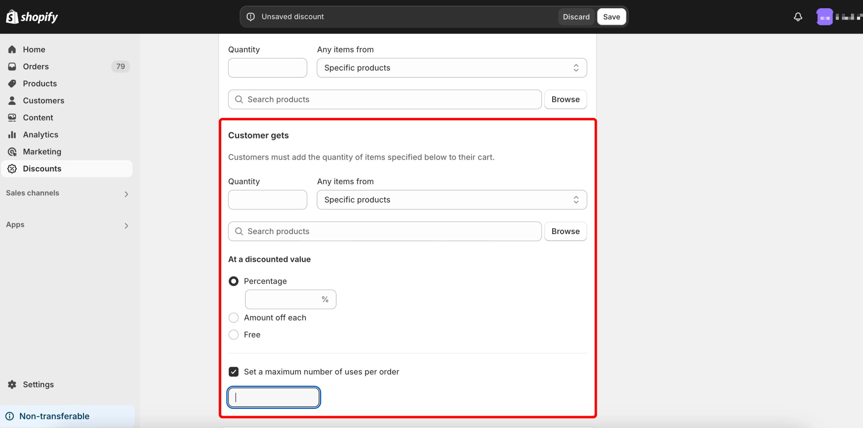Save the unsaved discount

[611, 17]
